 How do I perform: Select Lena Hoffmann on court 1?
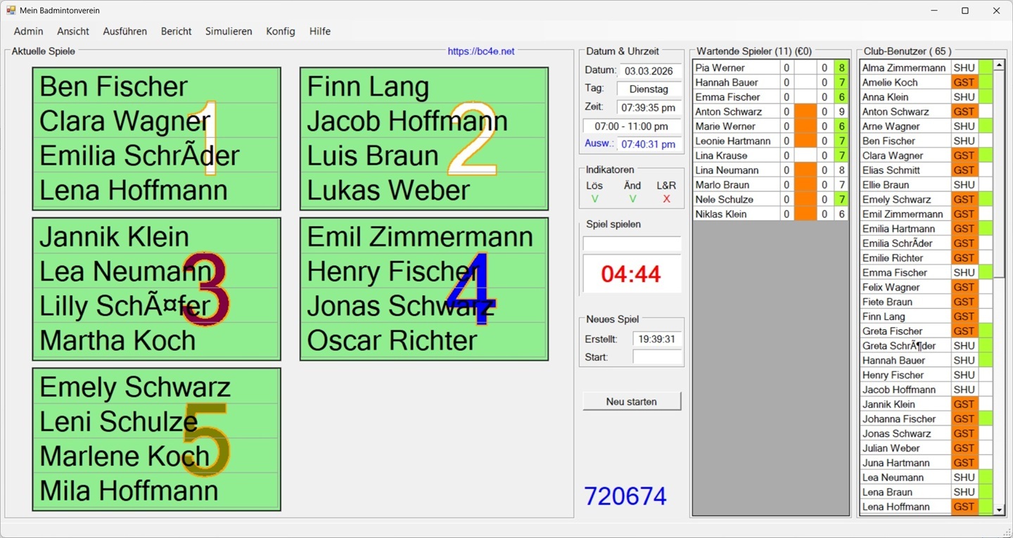pyautogui.click(x=157, y=190)
